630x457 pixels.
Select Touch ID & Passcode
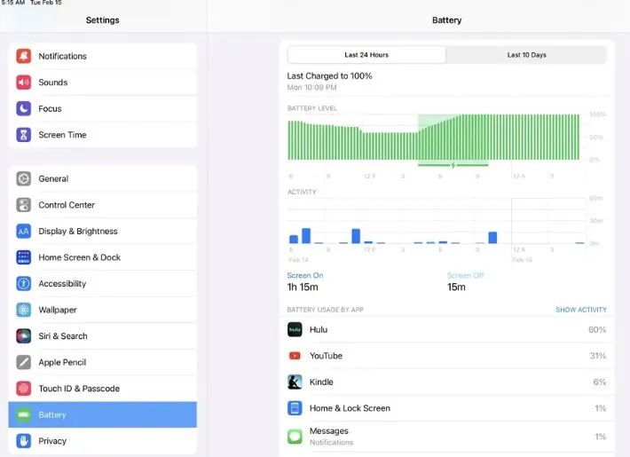tap(79, 389)
